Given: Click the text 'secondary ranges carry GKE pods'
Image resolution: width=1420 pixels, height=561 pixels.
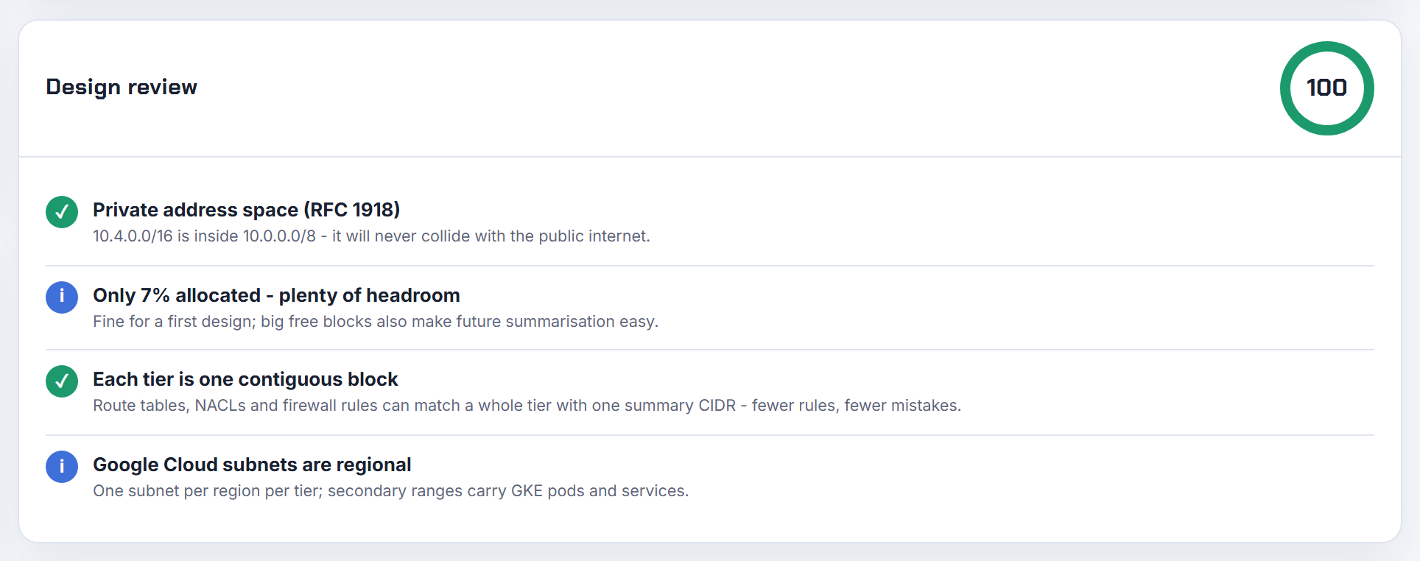Looking at the screenshot, I should [456, 491].
